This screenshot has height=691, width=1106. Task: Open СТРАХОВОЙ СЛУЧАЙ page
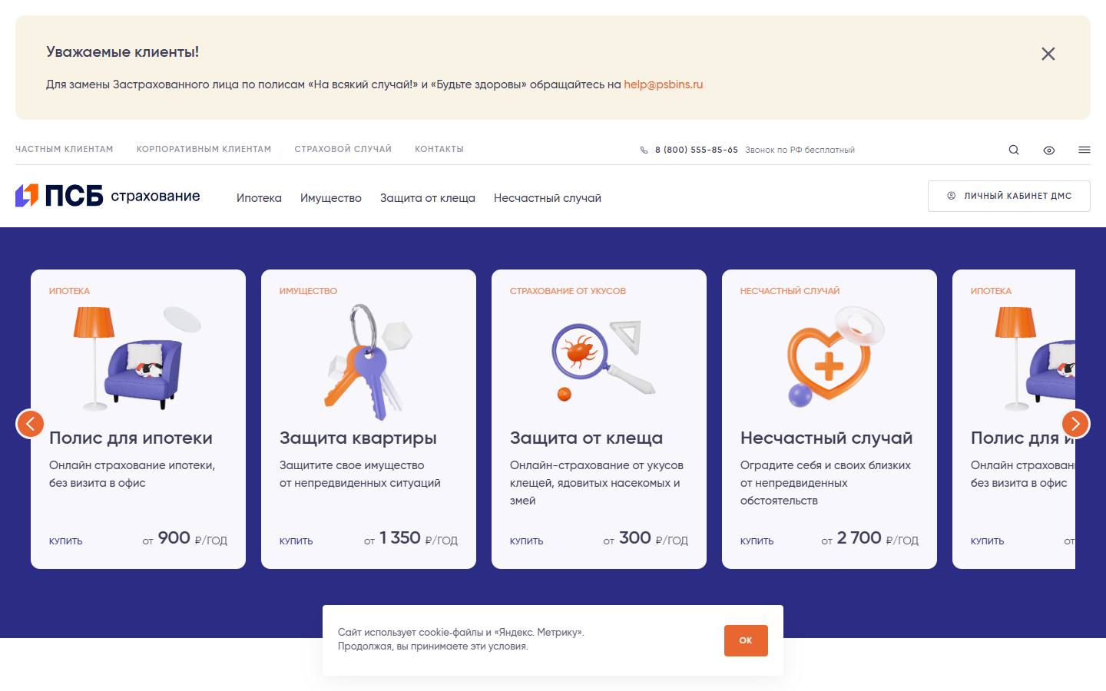coord(343,149)
